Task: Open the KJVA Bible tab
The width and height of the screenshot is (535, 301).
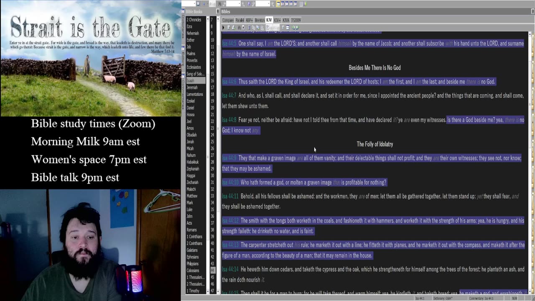Action: click(286, 20)
